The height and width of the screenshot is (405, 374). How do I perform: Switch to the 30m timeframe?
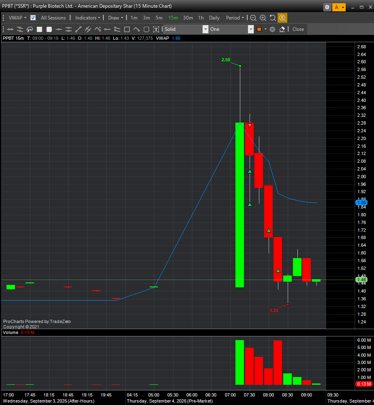pyautogui.click(x=188, y=18)
